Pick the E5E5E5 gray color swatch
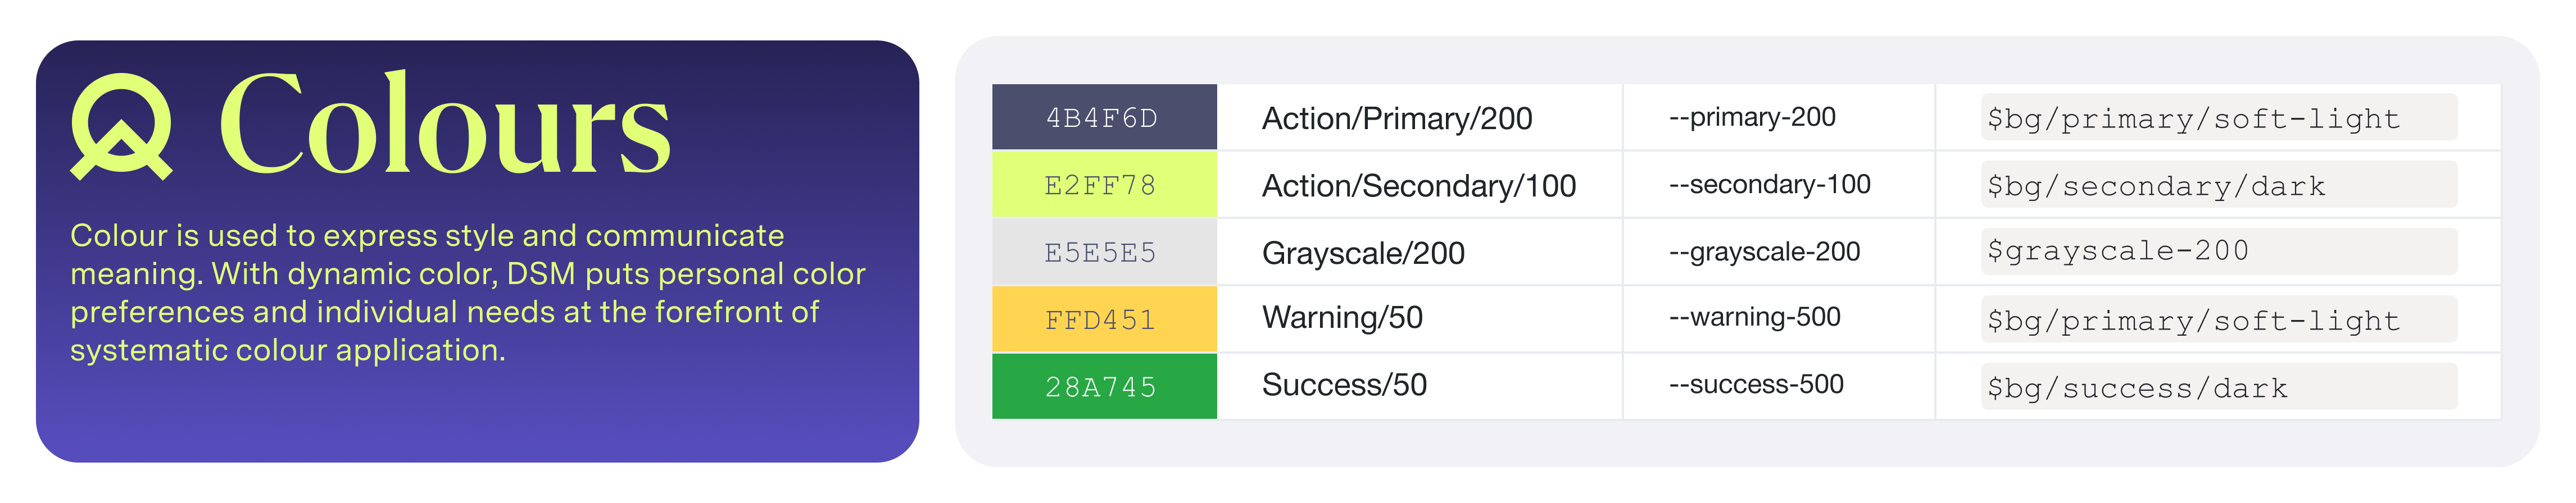2576x503 pixels. point(1103,253)
